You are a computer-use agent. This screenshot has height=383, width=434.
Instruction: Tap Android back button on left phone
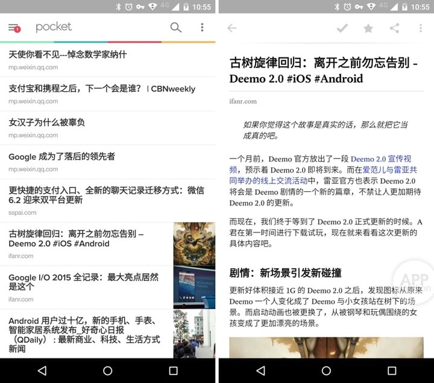42,370
